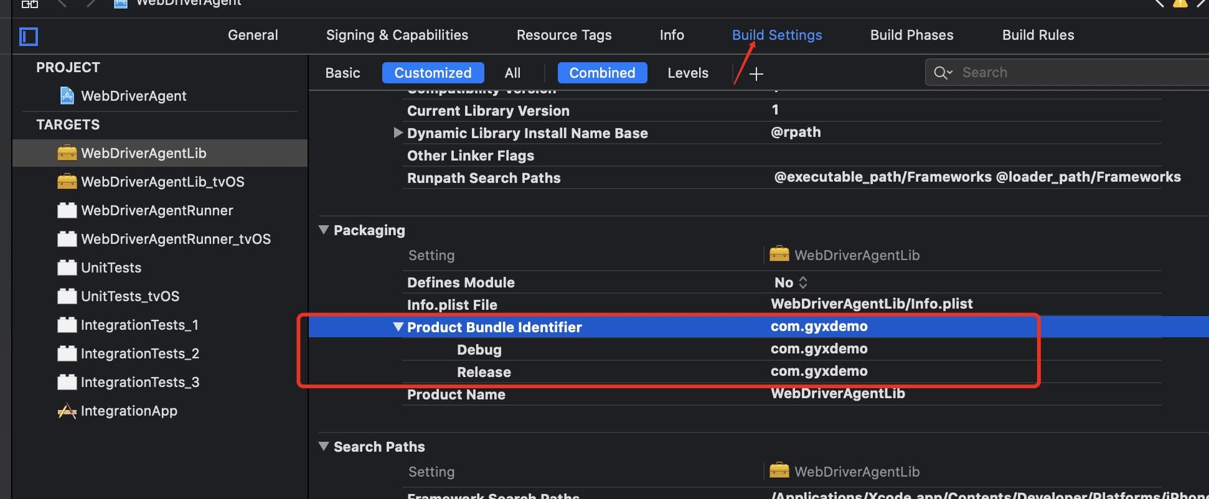This screenshot has height=499, width=1209.
Task: Click the IntegrationTests_2 bundle icon
Action: 67,353
